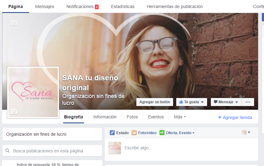This screenshot has height=166, width=264.
Task: Click the green Oferta, Evento icon
Action: (x=162, y=133)
